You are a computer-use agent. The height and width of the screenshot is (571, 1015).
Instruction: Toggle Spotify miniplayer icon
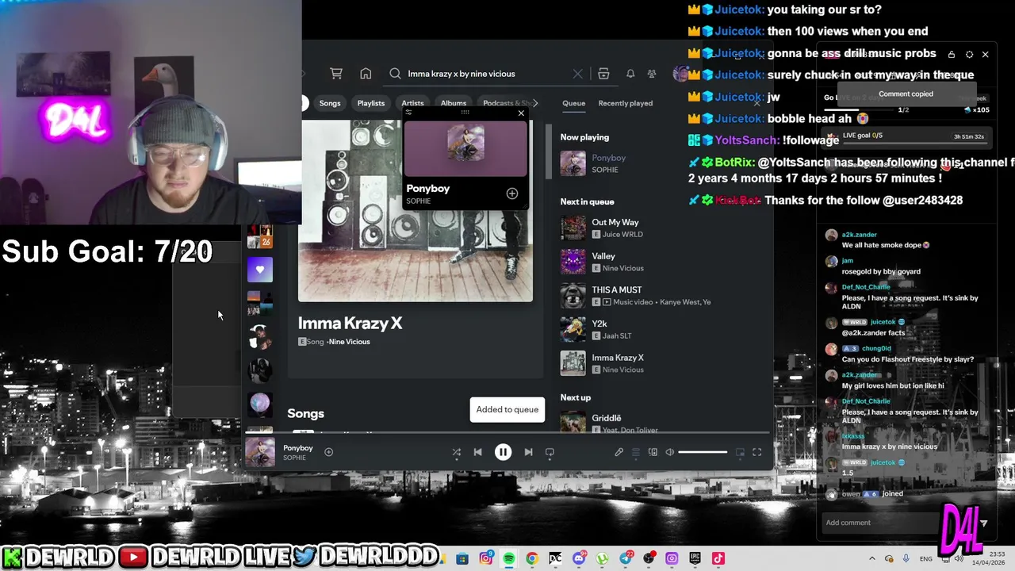pos(740,452)
